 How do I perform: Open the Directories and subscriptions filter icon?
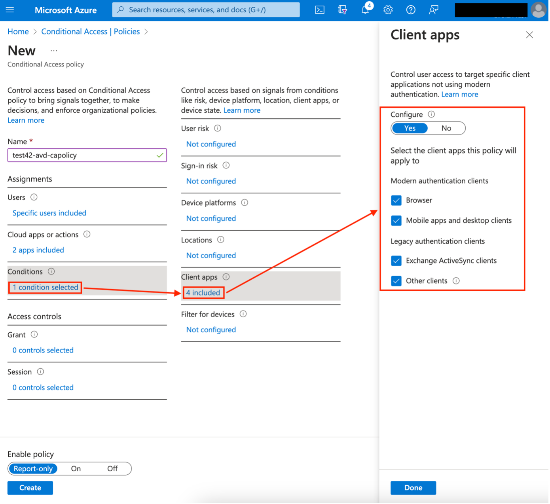(342, 10)
